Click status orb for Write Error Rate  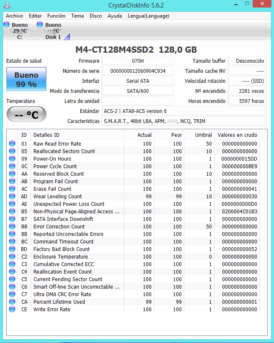click(x=12, y=310)
